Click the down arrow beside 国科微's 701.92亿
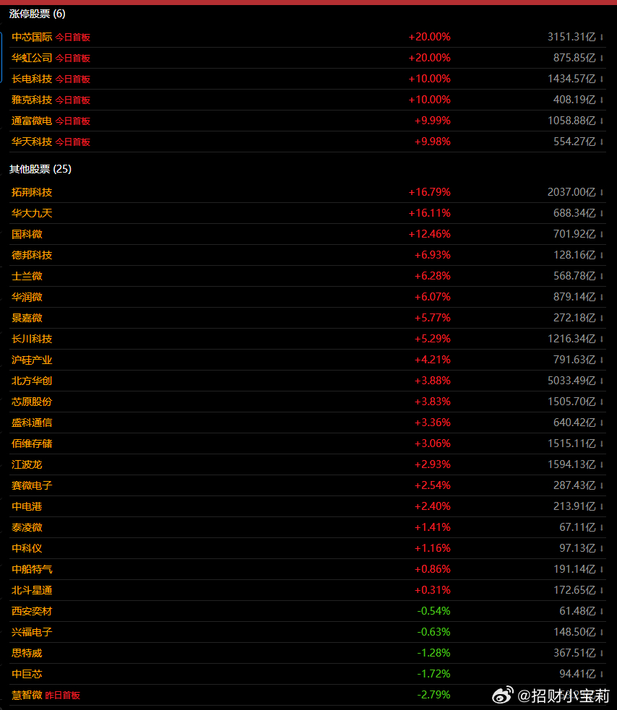The height and width of the screenshot is (710, 617). coord(602,234)
